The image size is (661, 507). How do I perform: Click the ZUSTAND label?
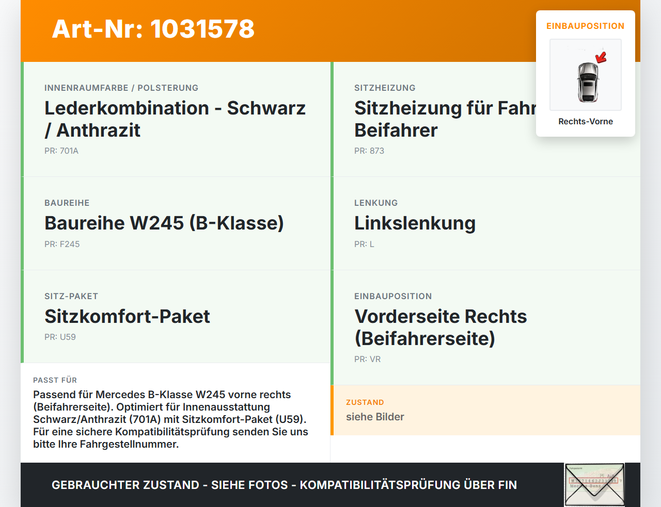[365, 402]
